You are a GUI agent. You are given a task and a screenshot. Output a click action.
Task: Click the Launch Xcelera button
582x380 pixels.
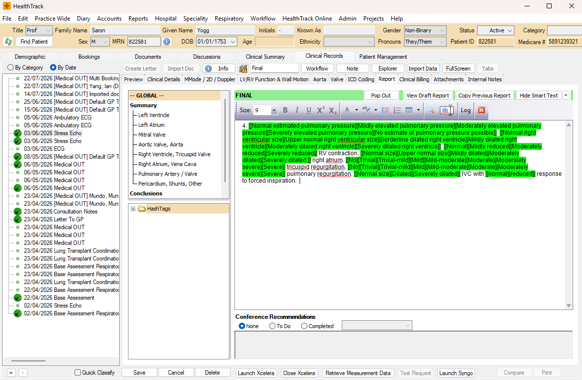pos(256,373)
